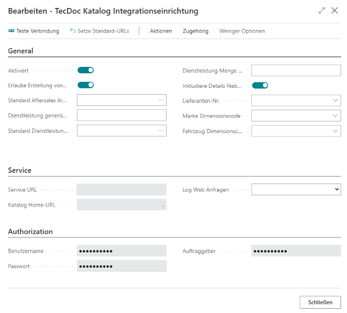Expand the dialog with the diagonal arrows icon

point(321,10)
